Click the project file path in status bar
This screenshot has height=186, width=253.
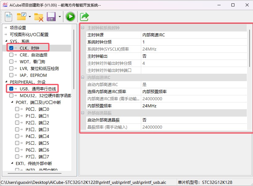pyautogui.click(x=83, y=182)
